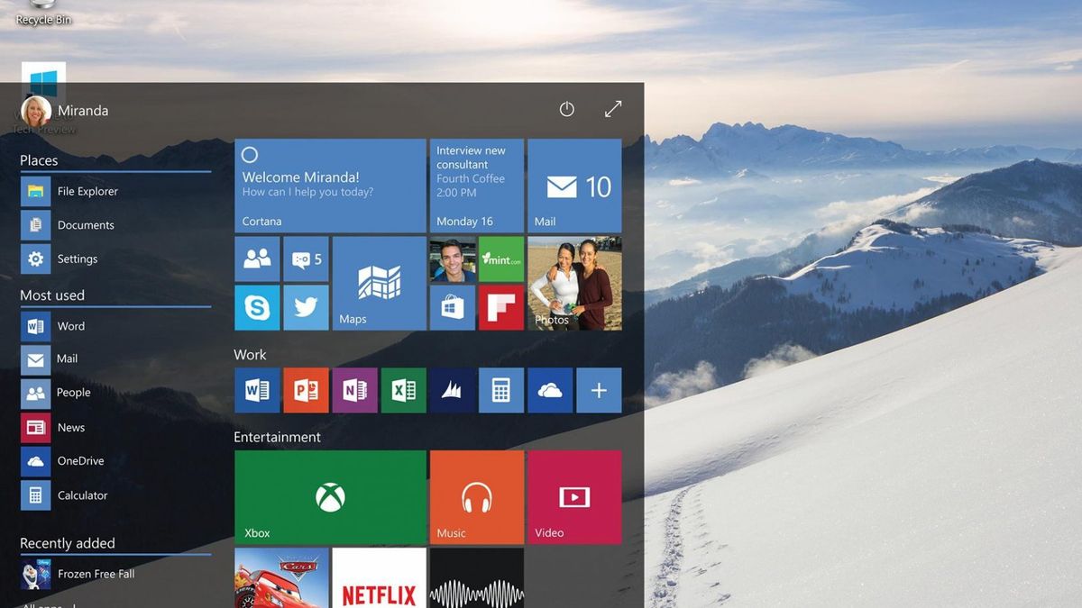1082x608 pixels.
Task: Add a tile with the plus button
Action: [x=599, y=390]
